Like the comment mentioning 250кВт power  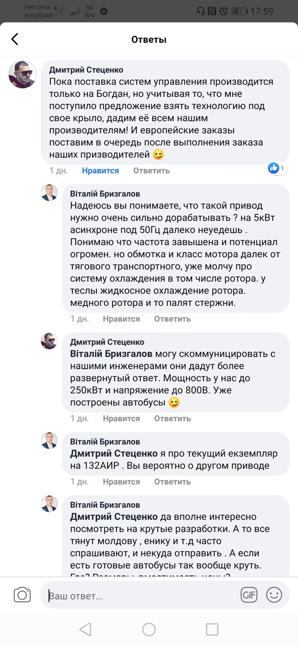(x=121, y=419)
